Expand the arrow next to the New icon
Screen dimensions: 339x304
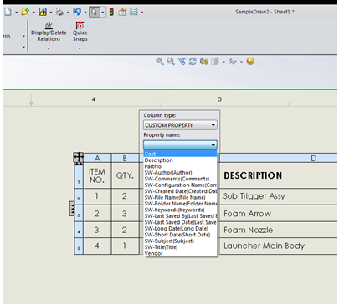pyautogui.click(x=16, y=13)
